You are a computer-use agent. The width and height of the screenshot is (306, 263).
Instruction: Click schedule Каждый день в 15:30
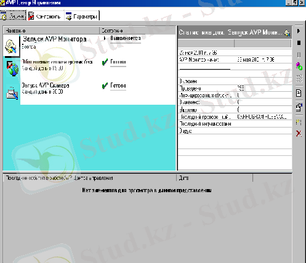pos(42,68)
